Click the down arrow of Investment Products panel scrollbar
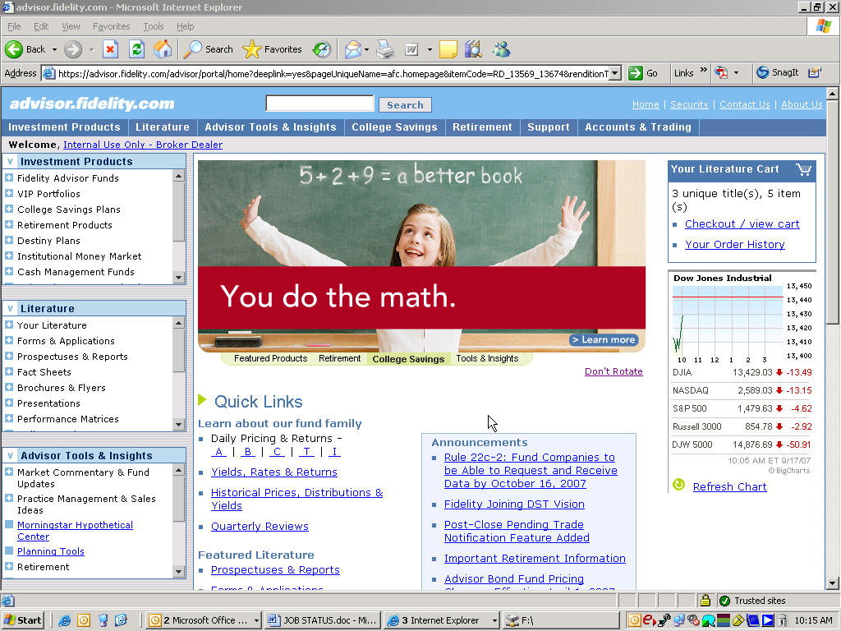The width and height of the screenshot is (841, 631). [x=178, y=278]
